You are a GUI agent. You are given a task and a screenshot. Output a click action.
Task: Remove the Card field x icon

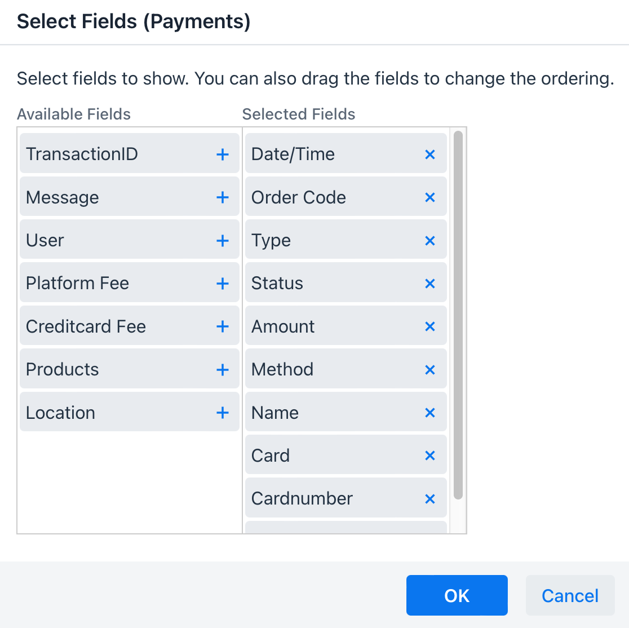tap(430, 456)
